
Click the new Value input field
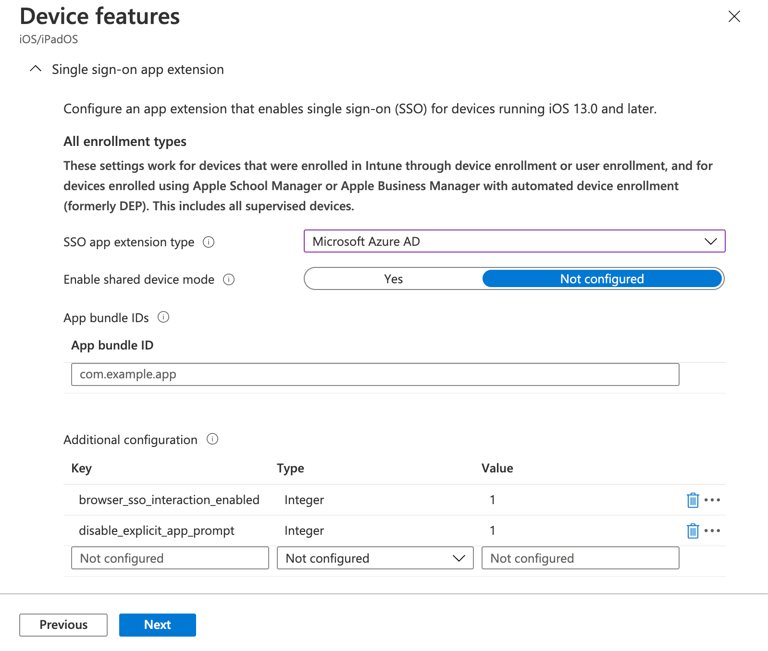tap(580, 558)
